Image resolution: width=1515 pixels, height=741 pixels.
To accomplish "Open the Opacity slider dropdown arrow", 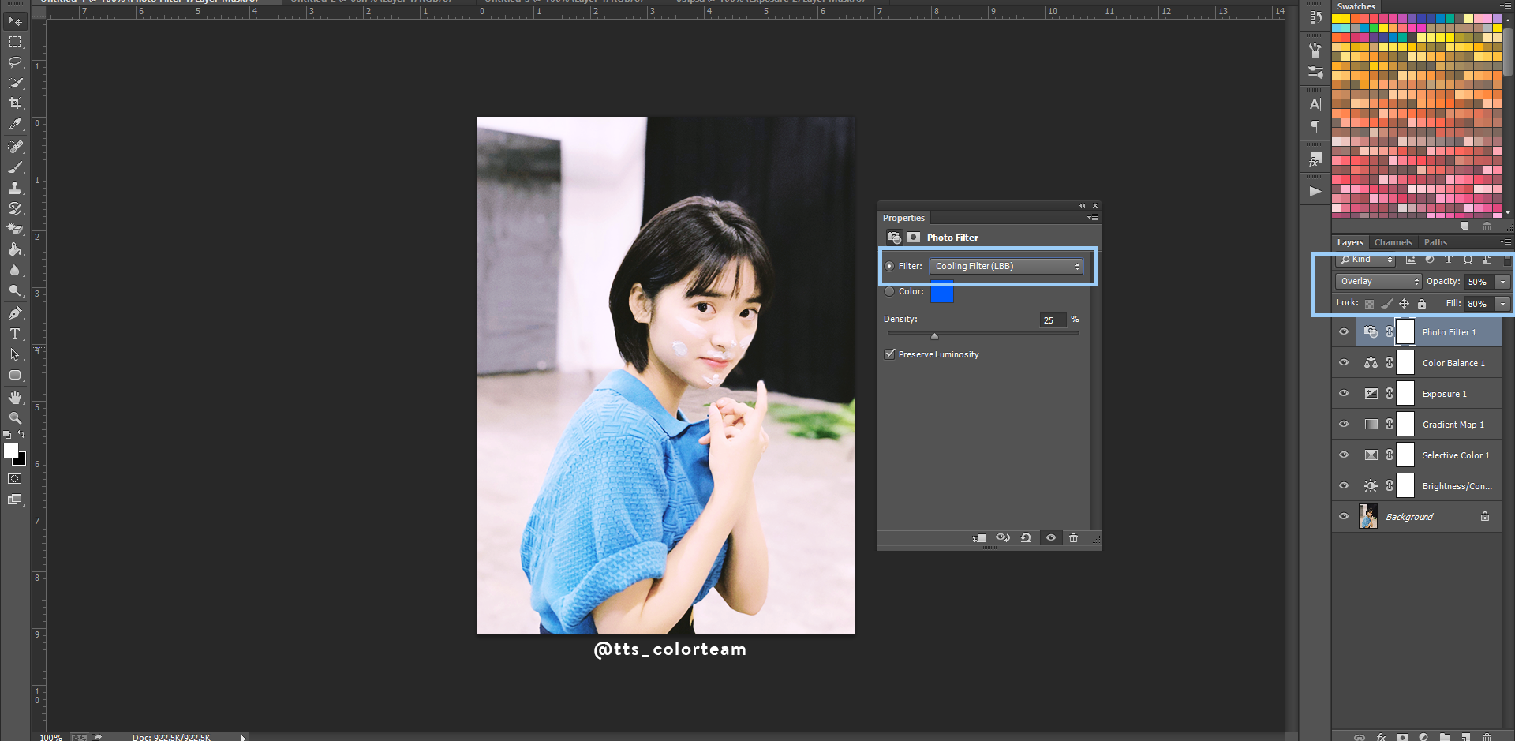I will pos(1503,281).
